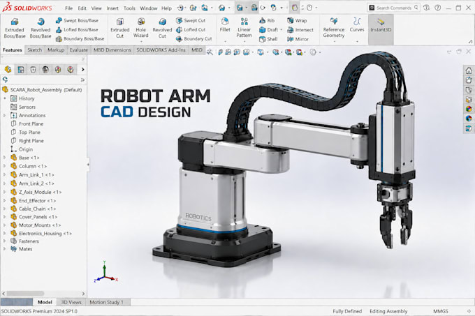Select Boundary Boss/Base

[80, 38]
